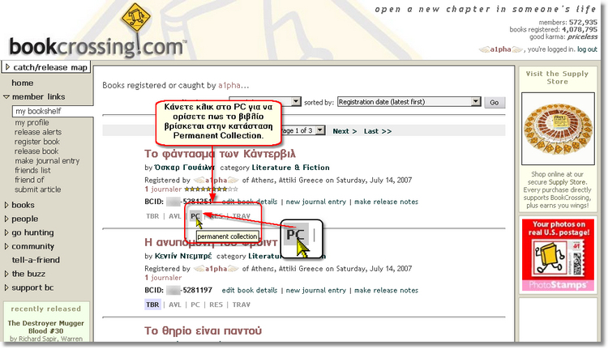Click the 'log out' link
The height and width of the screenshot is (349, 608).
click(587, 49)
